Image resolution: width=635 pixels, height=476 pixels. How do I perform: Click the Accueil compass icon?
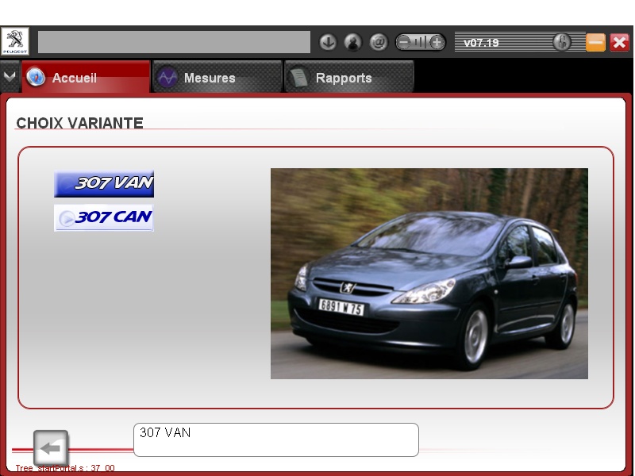pyautogui.click(x=36, y=77)
